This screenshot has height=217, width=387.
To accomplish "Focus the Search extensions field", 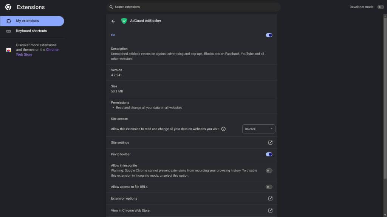I will 193,7.
